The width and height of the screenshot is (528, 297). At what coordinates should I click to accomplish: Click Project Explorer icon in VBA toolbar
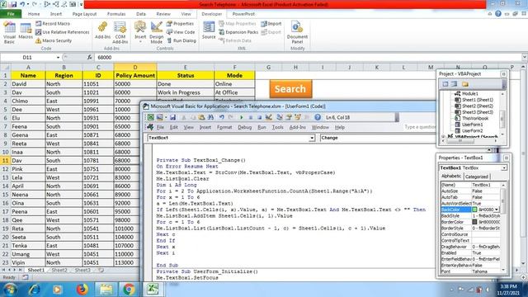pyautogui.click(x=280, y=117)
